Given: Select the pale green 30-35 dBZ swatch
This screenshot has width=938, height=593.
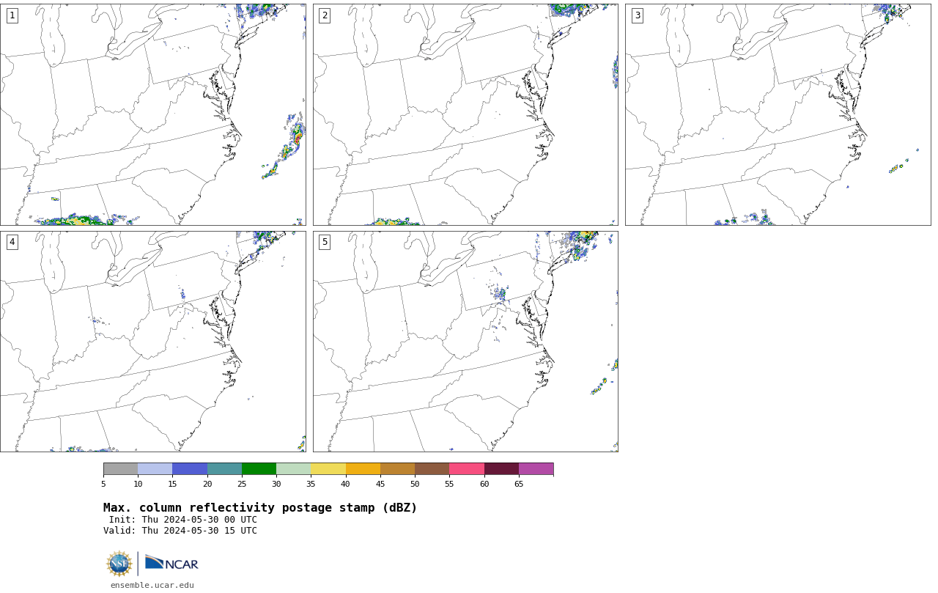Looking at the screenshot, I should pyautogui.click(x=293, y=469).
